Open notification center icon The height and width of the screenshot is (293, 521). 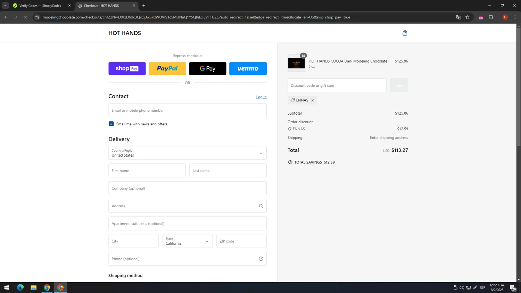click(x=513, y=288)
